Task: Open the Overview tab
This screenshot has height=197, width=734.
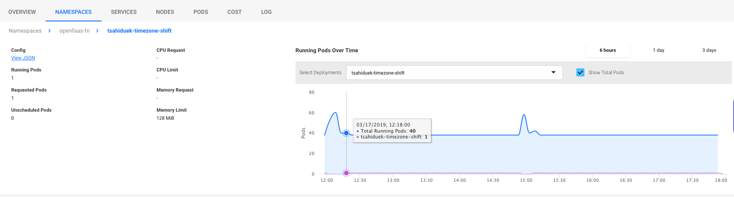Action: [22, 12]
